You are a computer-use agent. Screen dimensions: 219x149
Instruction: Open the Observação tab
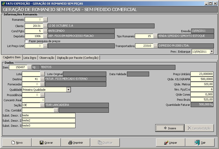[47, 58]
